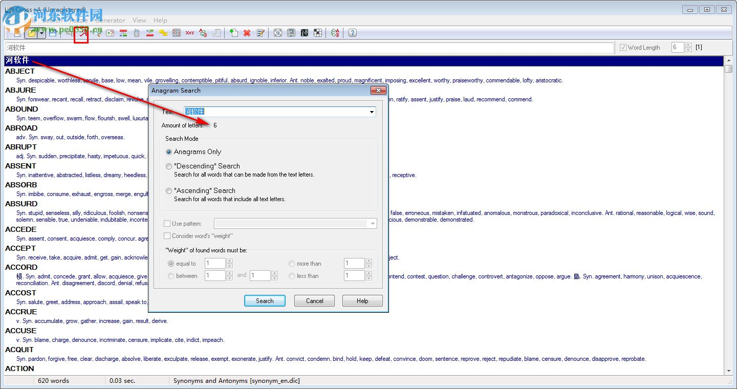Click the X+Y toolbar icon
Image resolution: width=737 pixels, height=389 pixels.
[x=190, y=33]
